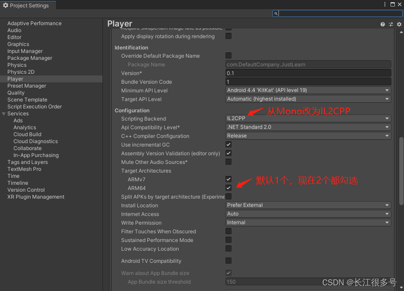Click the Configuration section heading
This screenshot has width=404, height=291.
click(x=132, y=111)
